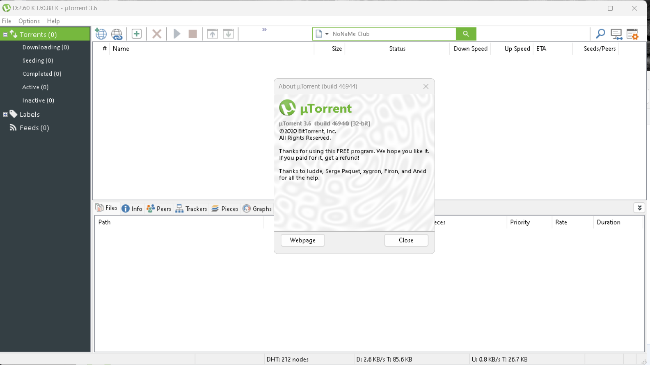The width and height of the screenshot is (650, 365).
Task: Close About µTorrent dialog with X
Action: tap(426, 86)
